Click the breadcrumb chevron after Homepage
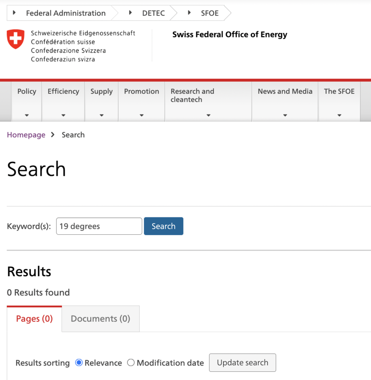Image resolution: width=371 pixels, height=380 pixels. (x=53, y=135)
